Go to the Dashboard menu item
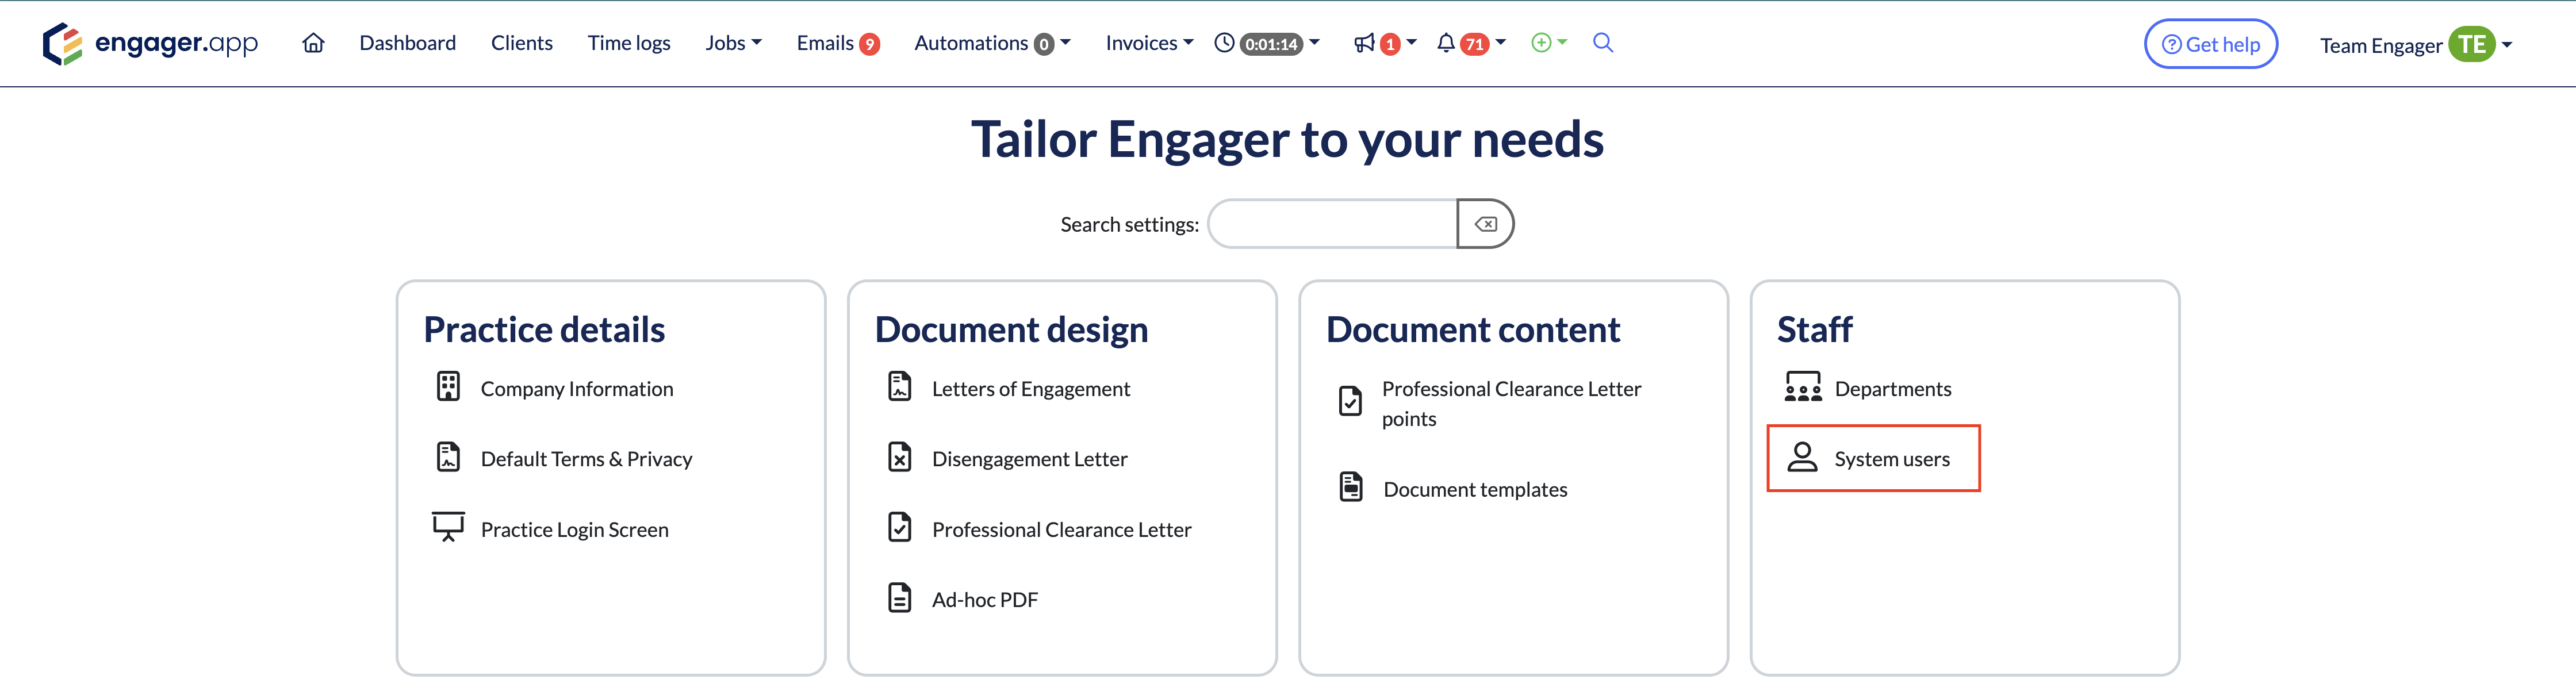The height and width of the screenshot is (691, 2576). coord(407,43)
